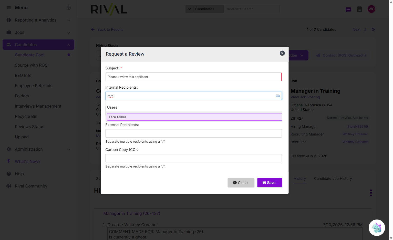Click the Rival logo

[109, 9]
